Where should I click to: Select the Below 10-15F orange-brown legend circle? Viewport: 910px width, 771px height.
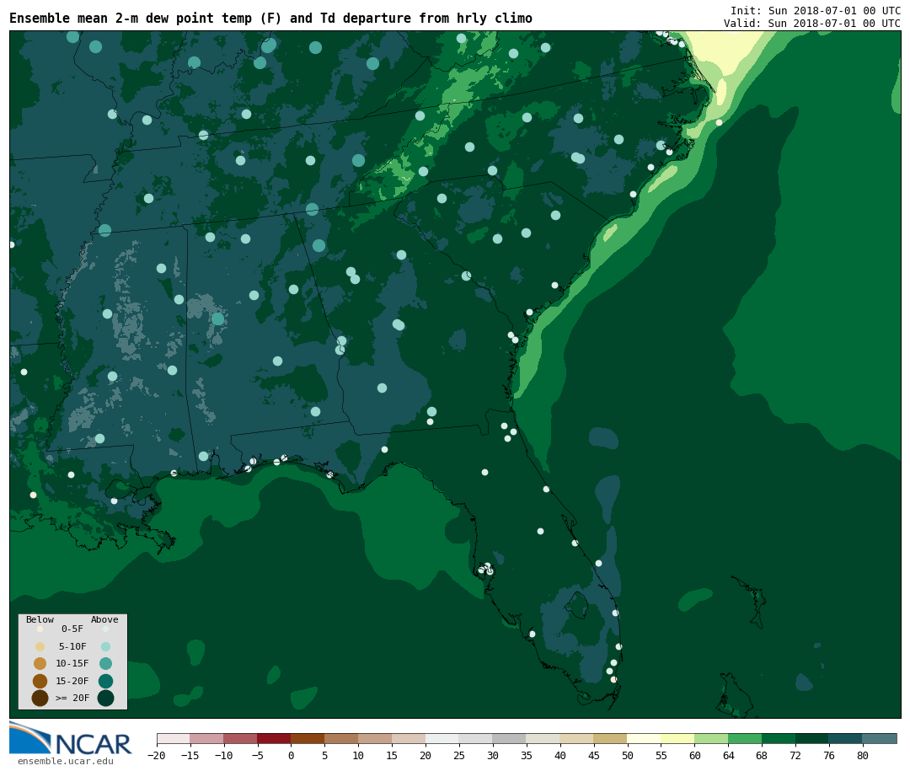[40, 663]
